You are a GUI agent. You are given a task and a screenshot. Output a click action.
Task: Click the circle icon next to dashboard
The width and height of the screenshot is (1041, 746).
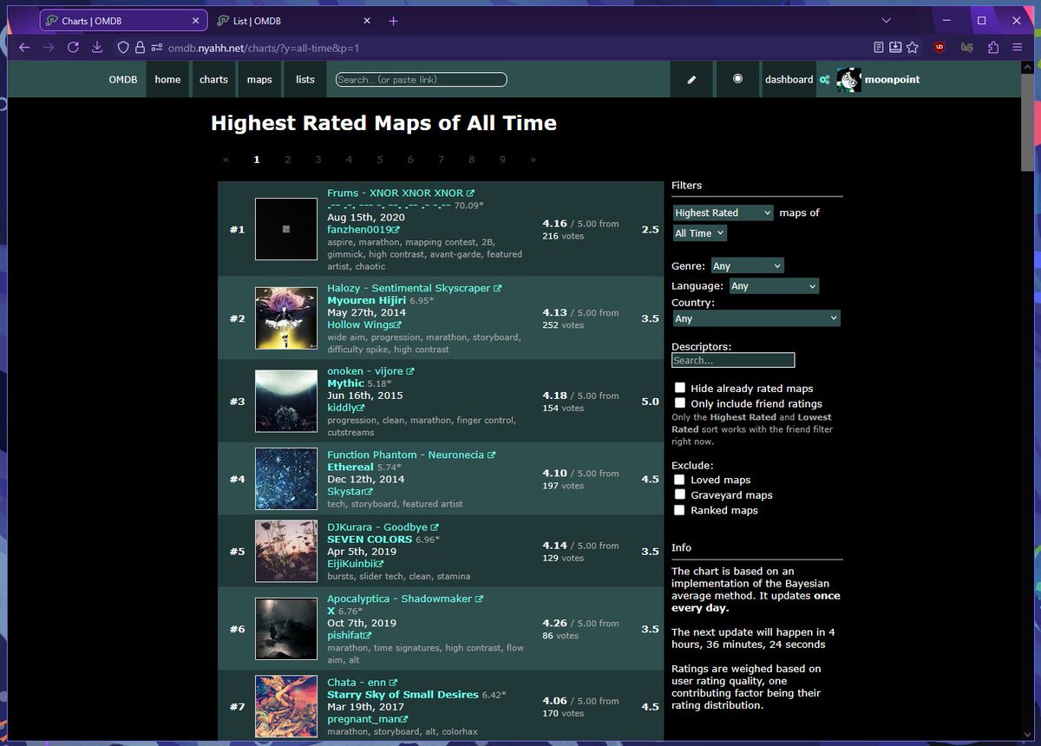737,78
